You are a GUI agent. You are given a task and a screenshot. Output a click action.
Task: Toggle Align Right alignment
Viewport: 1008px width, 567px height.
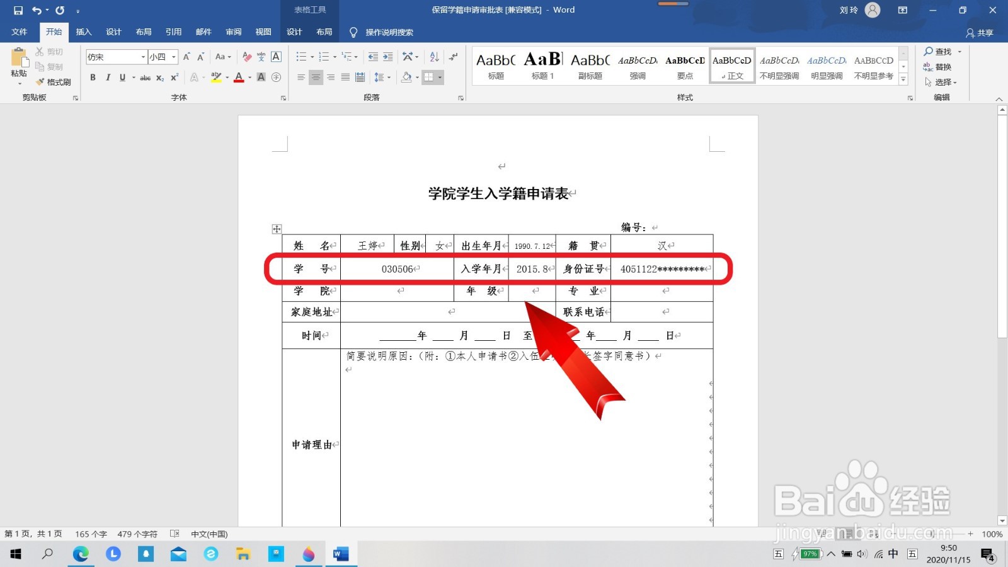[331, 77]
